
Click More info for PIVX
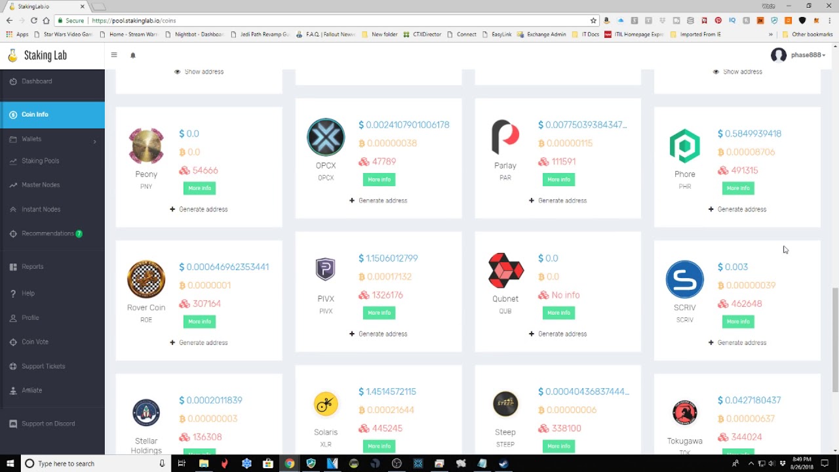(x=379, y=313)
